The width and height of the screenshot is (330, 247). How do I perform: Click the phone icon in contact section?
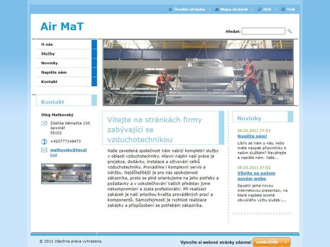click(44, 142)
